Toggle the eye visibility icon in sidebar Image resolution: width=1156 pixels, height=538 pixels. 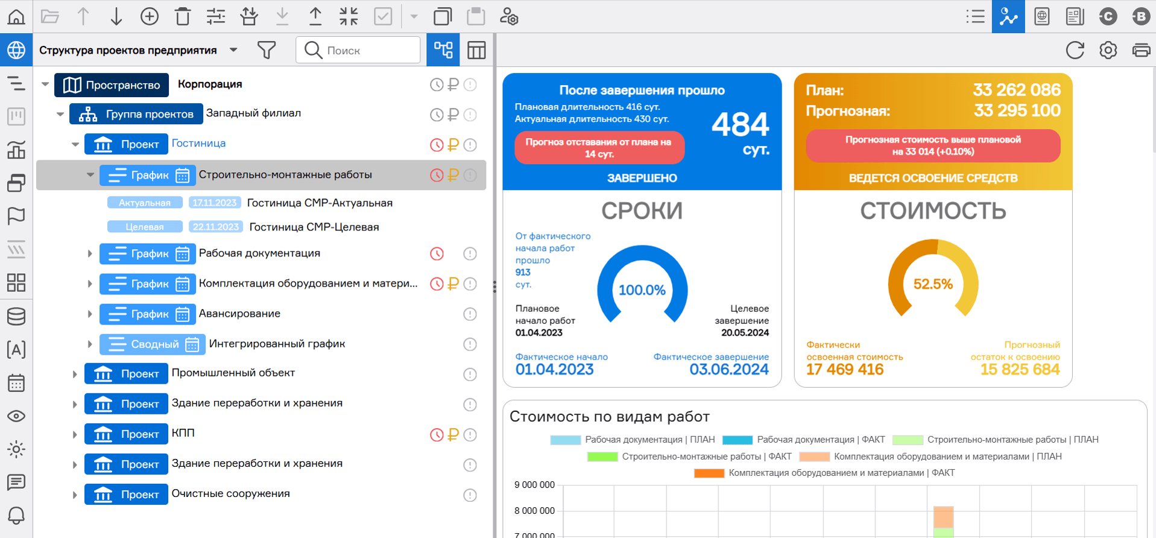click(x=16, y=416)
